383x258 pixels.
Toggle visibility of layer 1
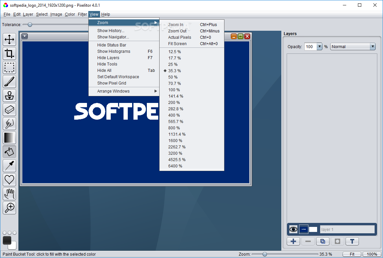pyautogui.click(x=293, y=230)
